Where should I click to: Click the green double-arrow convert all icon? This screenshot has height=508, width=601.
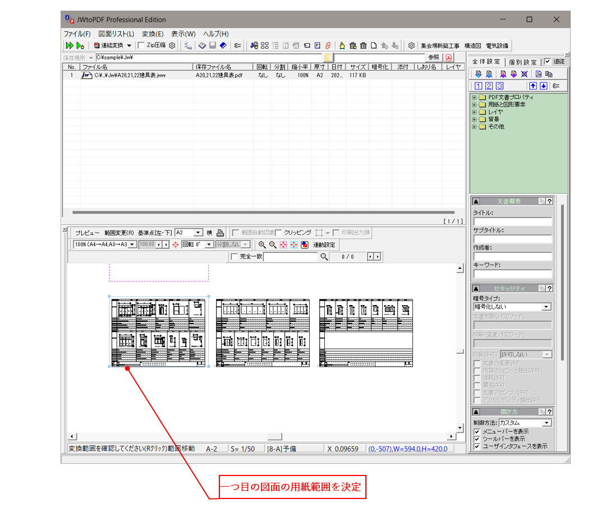pyautogui.click(x=70, y=45)
